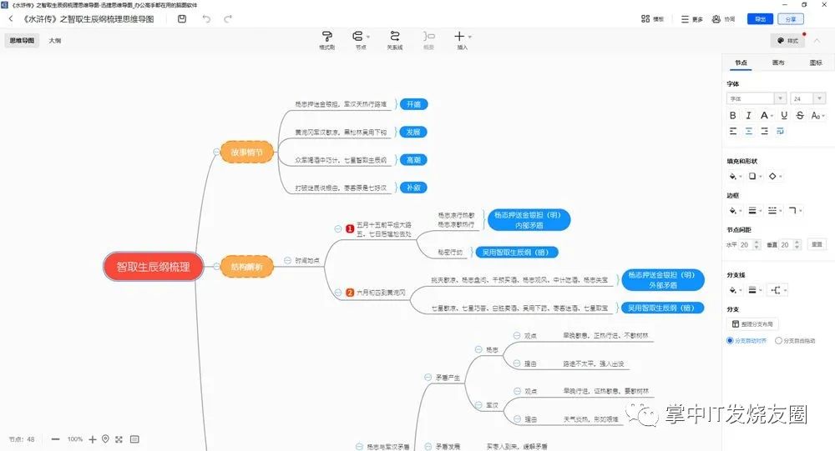Open the 插入 insert menu
The image size is (835, 451).
[x=463, y=40]
